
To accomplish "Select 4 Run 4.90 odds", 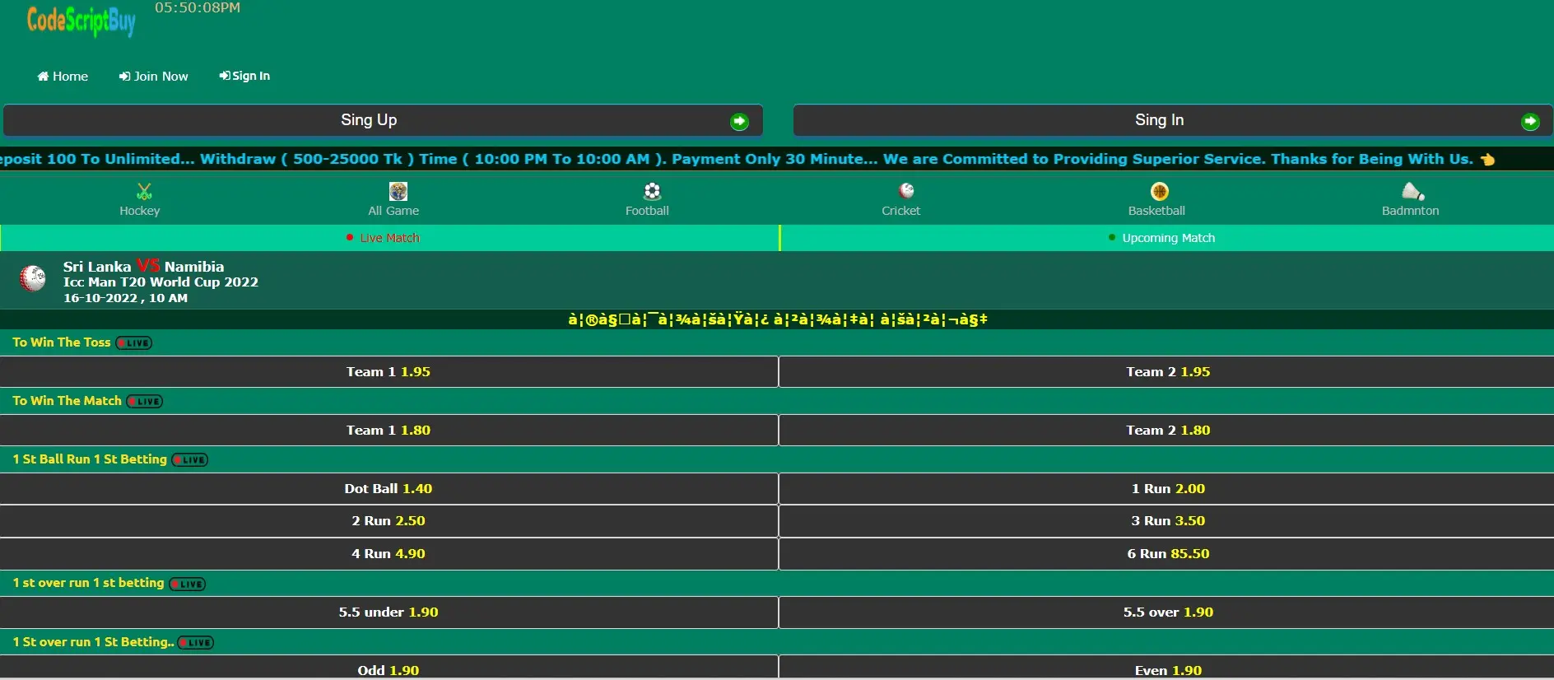I will click(388, 554).
